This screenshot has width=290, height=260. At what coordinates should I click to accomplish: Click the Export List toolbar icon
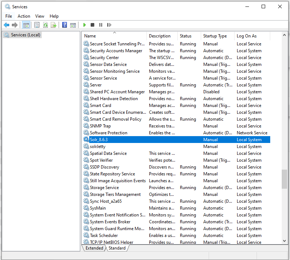(x=54, y=25)
